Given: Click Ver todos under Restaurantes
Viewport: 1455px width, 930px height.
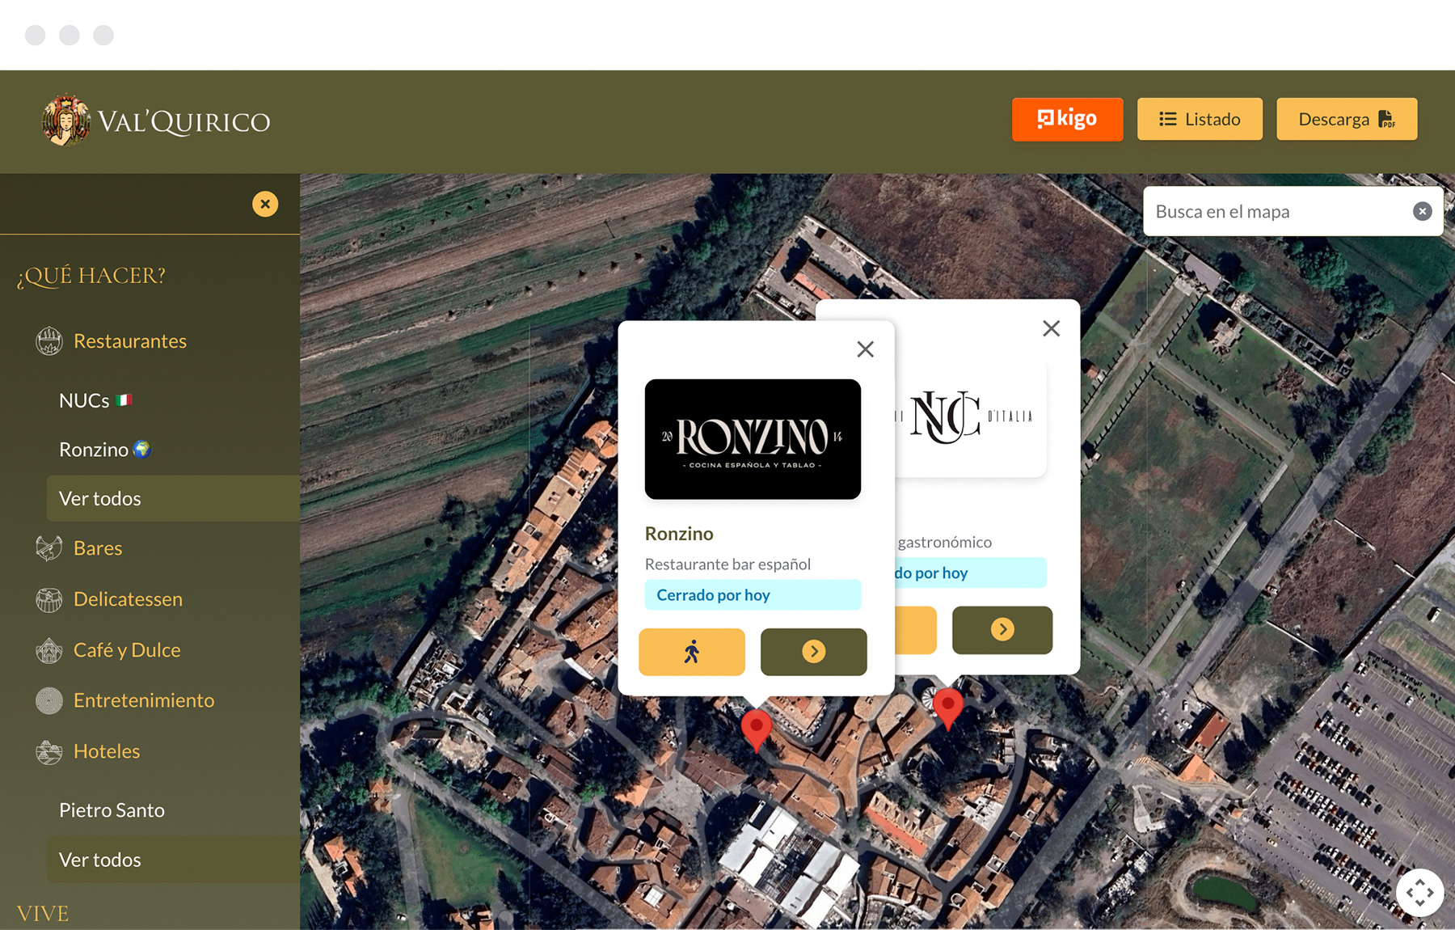Looking at the screenshot, I should pos(173,498).
